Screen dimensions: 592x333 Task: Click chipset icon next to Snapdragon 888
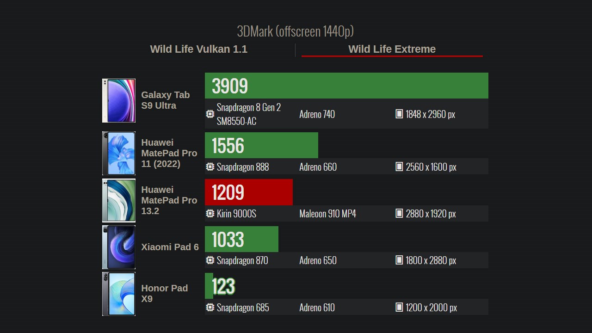tap(210, 167)
